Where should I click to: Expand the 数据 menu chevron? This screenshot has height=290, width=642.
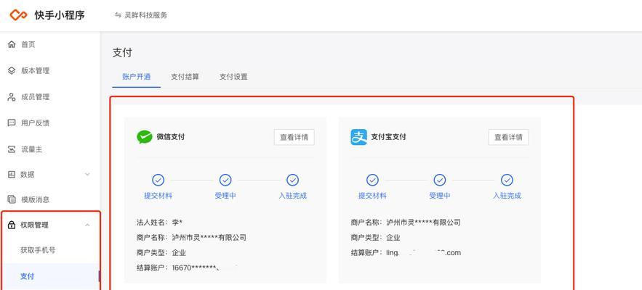pyautogui.click(x=87, y=175)
